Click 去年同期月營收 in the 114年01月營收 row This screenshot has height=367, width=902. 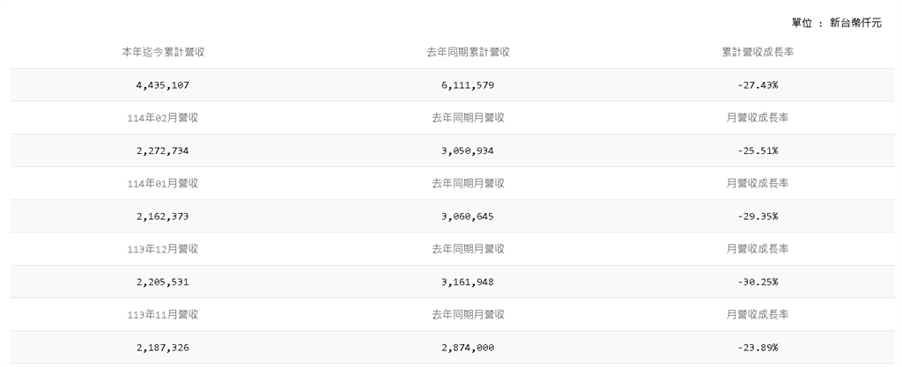point(468,183)
